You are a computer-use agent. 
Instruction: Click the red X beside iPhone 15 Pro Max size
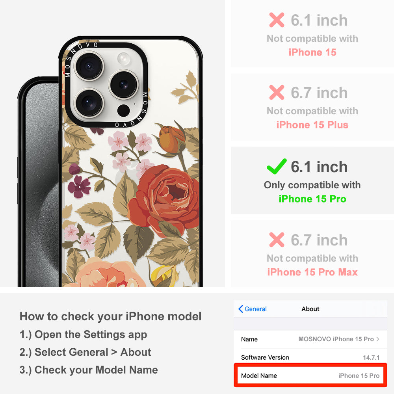(277, 240)
